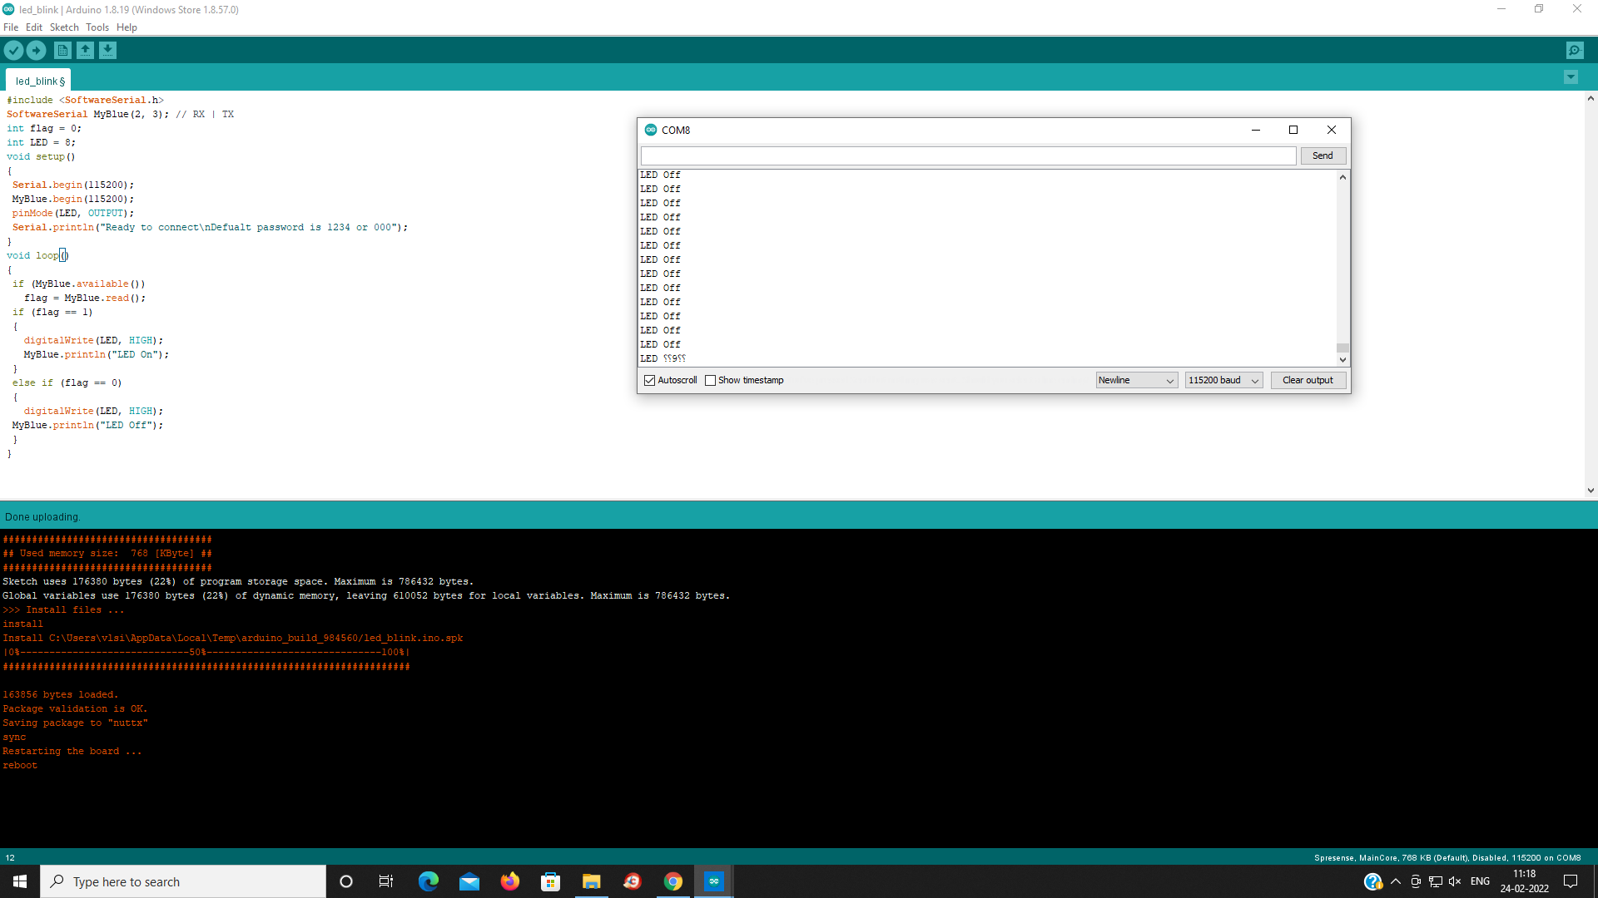Open the Edit menu
The height and width of the screenshot is (898, 1598).
[x=34, y=27]
